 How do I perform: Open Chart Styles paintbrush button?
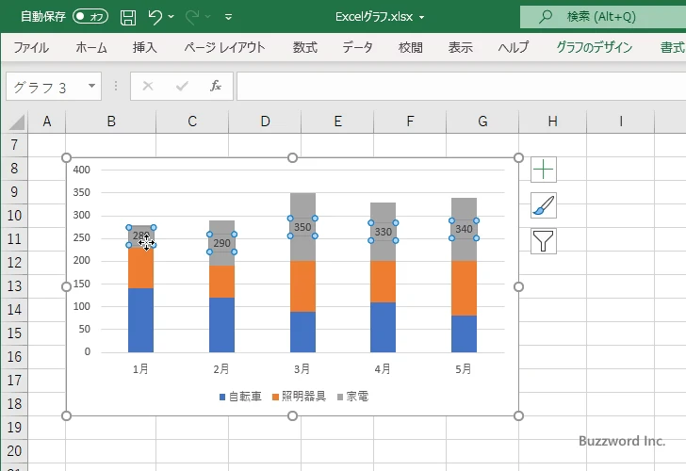(544, 205)
